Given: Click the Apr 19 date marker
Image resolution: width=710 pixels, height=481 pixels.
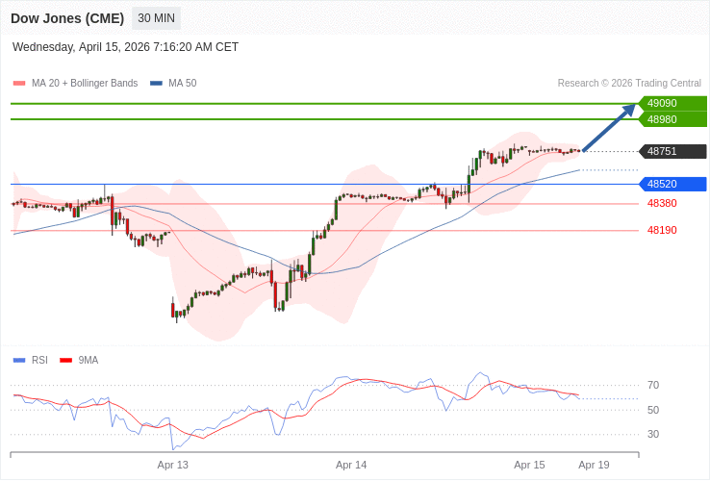Looking at the screenshot, I should [594, 465].
